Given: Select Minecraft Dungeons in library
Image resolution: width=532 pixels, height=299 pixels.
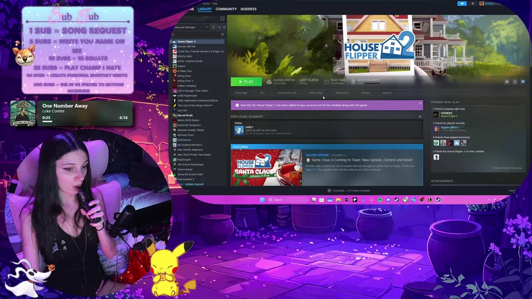Looking at the screenshot, I should [x=189, y=125].
